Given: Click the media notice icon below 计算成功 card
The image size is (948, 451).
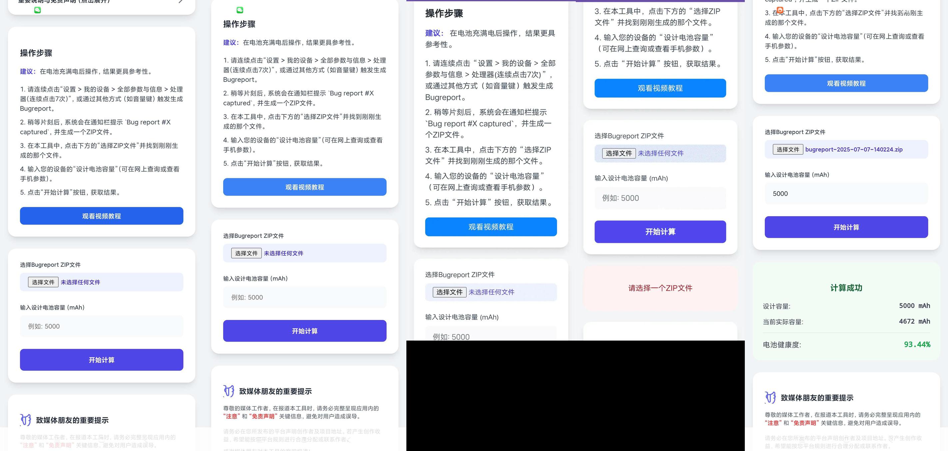Looking at the screenshot, I should click(x=770, y=397).
